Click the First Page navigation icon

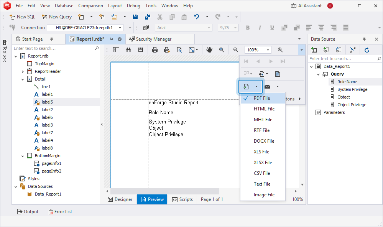pos(246,61)
